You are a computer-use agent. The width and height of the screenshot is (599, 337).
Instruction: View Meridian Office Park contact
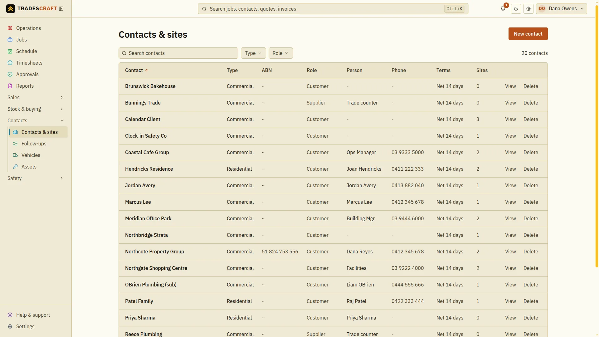click(x=510, y=218)
